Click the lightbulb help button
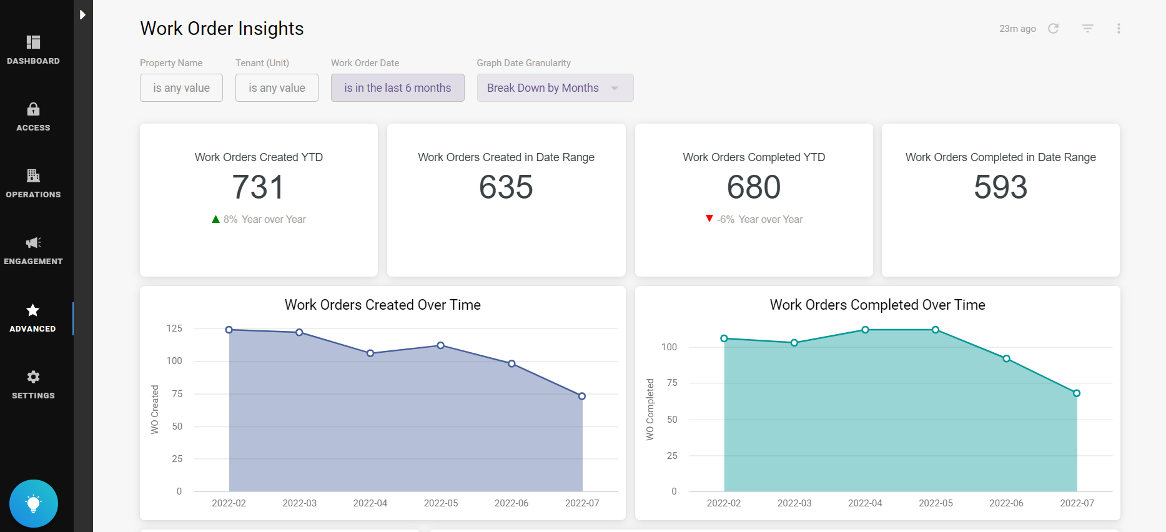Viewport: 1166px width, 532px height. (x=34, y=503)
